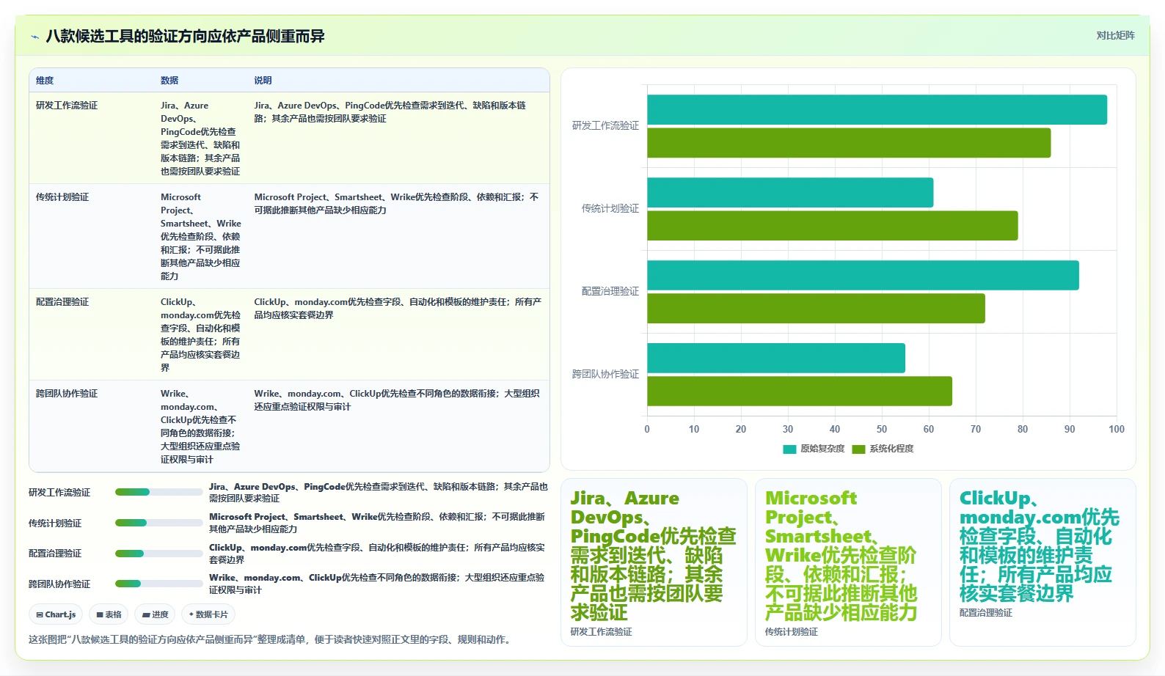Click the 跨团队协作验证 chart axis label
This screenshot has height=676, width=1165.
605,375
